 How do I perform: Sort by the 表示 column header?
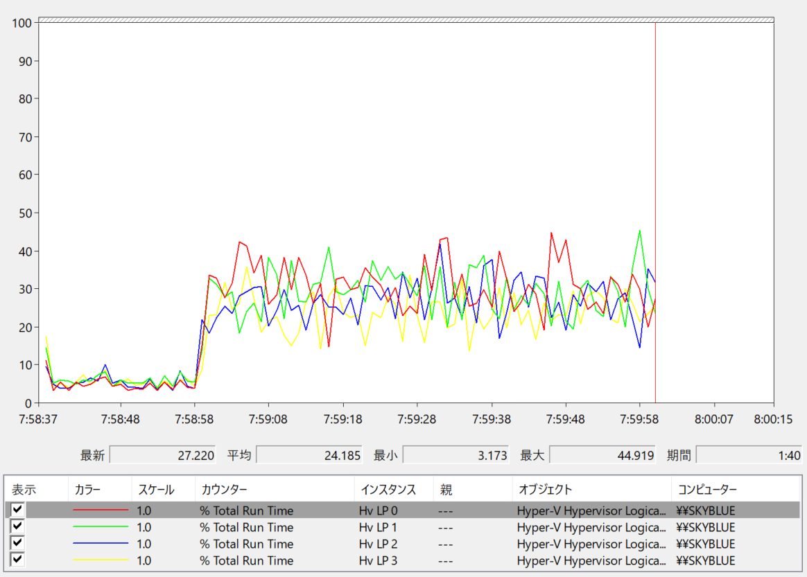tap(36, 490)
